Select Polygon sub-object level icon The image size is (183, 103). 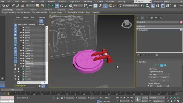[162, 65]
